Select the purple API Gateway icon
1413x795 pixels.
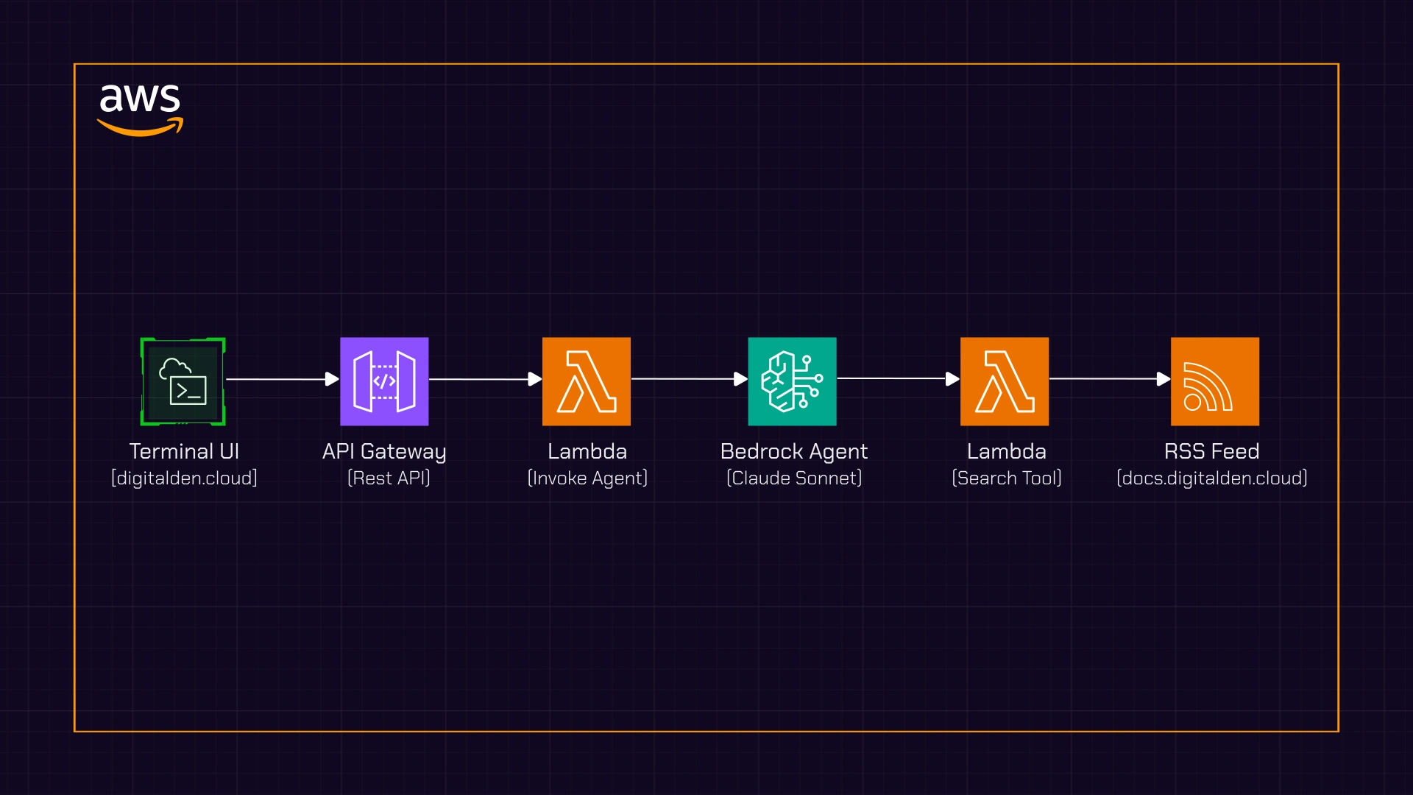click(384, 381)
